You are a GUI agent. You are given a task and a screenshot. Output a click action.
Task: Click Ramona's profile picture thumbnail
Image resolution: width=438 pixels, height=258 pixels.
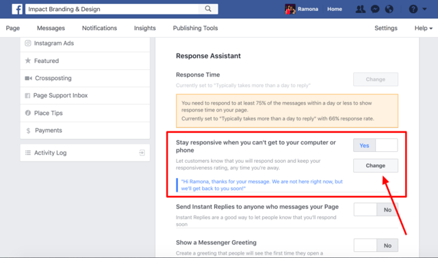(290, 9)
